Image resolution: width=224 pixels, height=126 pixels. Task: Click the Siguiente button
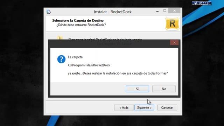click(144, 107)
